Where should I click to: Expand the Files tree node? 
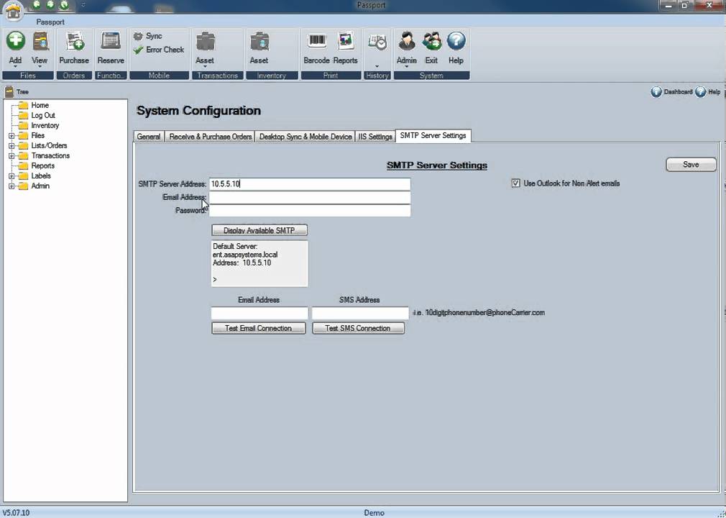[12, 136]
